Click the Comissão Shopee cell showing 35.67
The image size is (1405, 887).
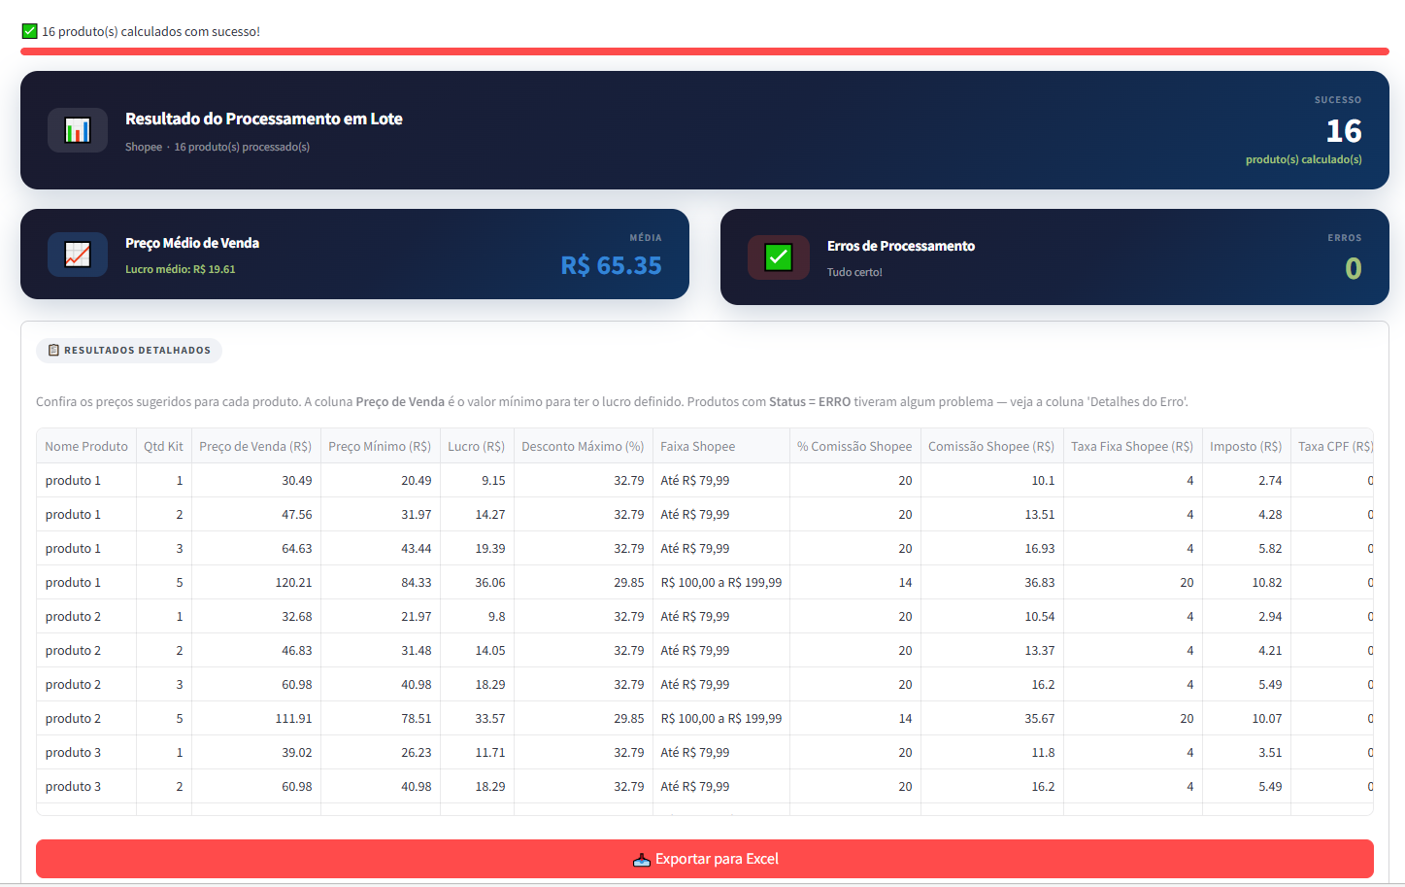coord(1039,719)
